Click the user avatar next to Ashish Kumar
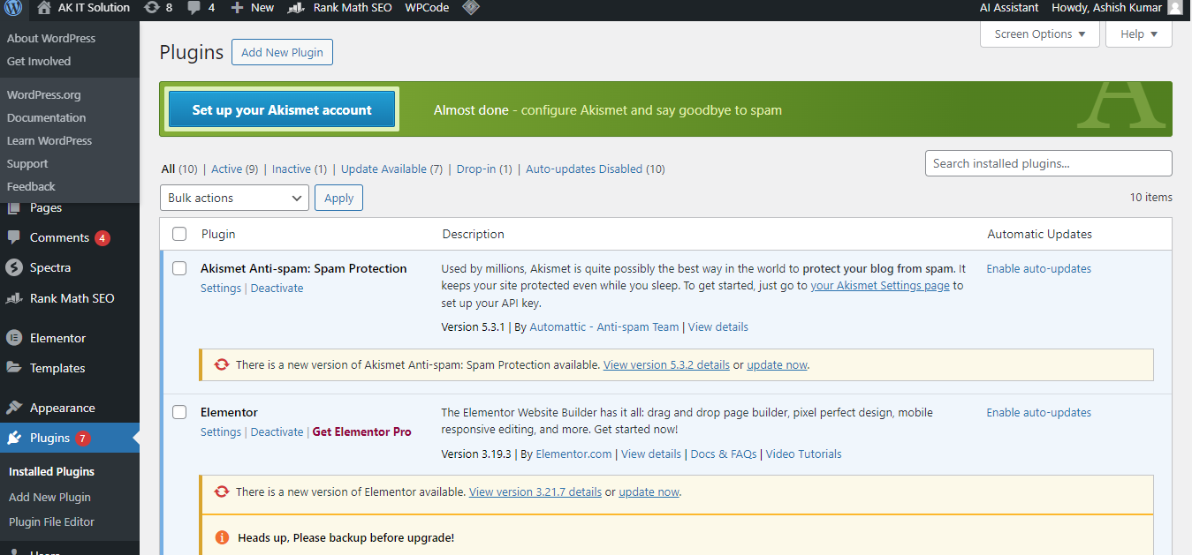Viewport: 1192px width, 555px height. point(1174,8)
